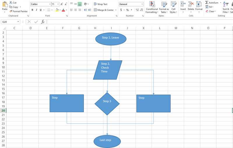Toggle bold formatting
The height and width of the screenshot is (148, 233).
point(32,10)
